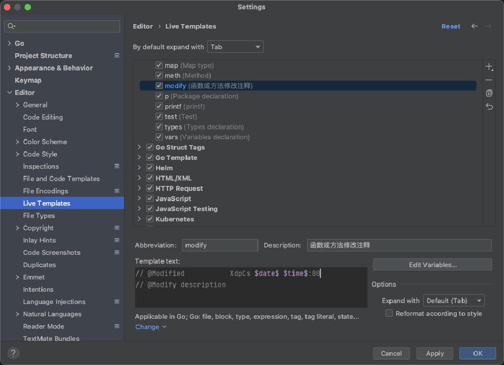This screenshot has width=504, height=365.
Task: Open the Keymap settings page
Action: (x=28, y=80)
